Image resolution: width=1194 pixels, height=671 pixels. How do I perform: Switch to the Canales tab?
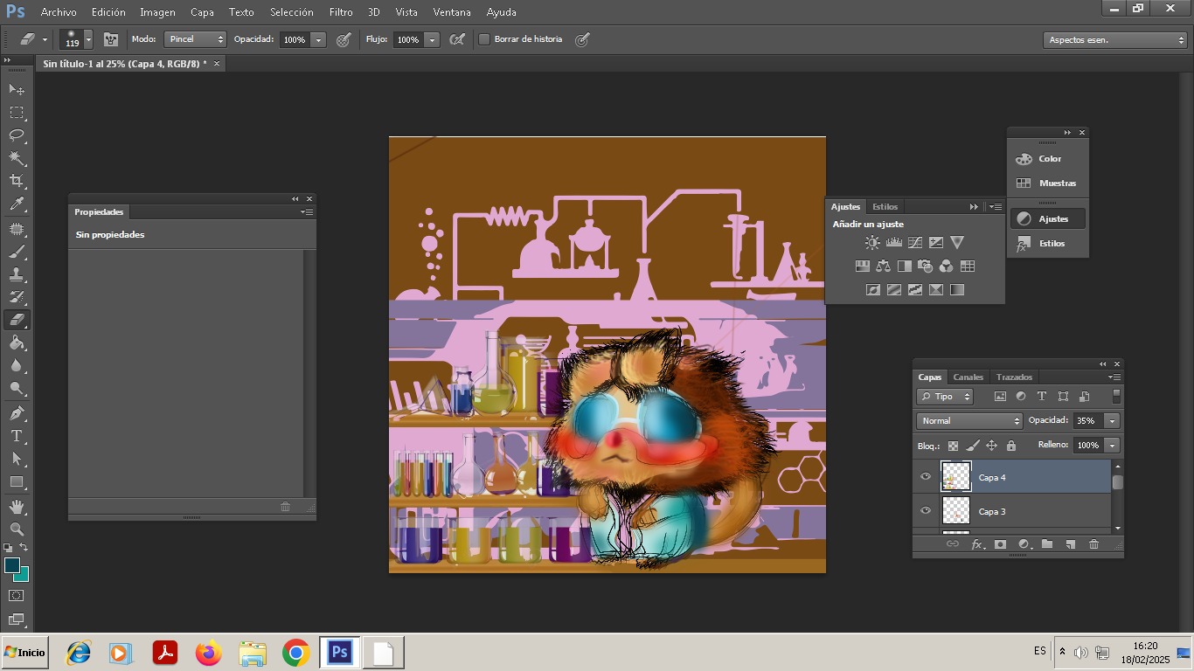point(968,377)
